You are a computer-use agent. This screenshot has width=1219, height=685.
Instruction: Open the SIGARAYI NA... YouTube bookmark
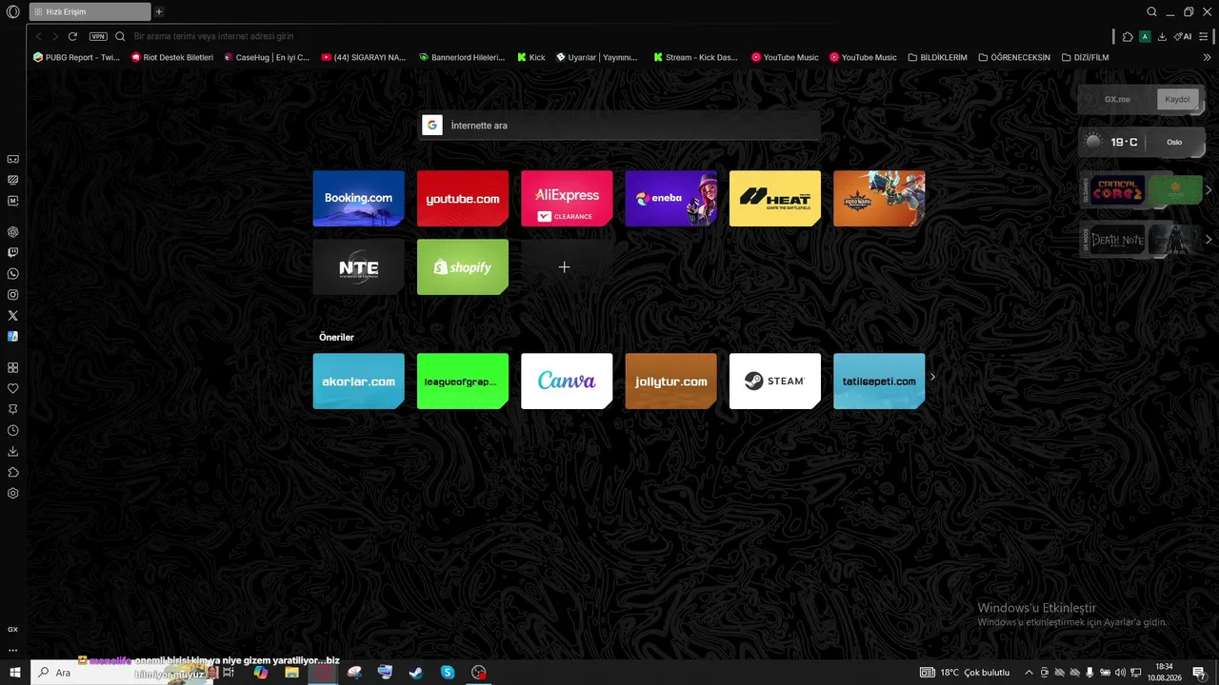pyautogui.click(x=364, y=57)
